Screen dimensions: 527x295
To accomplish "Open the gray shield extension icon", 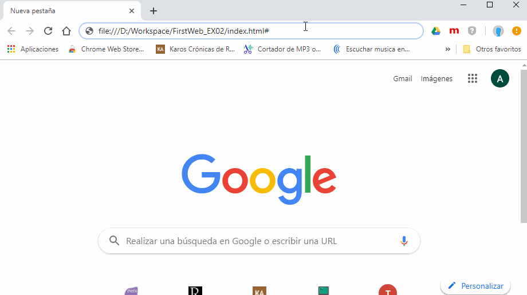I will tap(472, 31).
